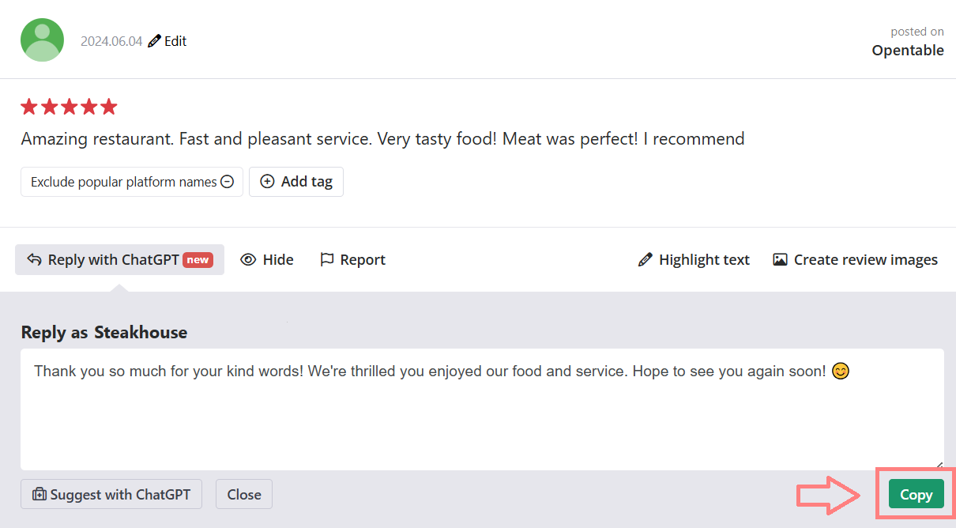This screenshot has width=956, height=528.
Task: Click the 2024.06.04 review date
Action: tap(111, 41)
